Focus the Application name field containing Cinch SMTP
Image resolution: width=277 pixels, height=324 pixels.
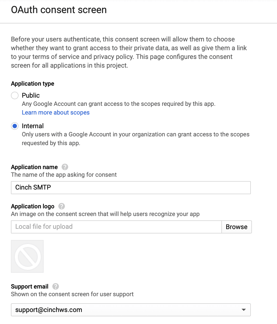coord(131,188)
